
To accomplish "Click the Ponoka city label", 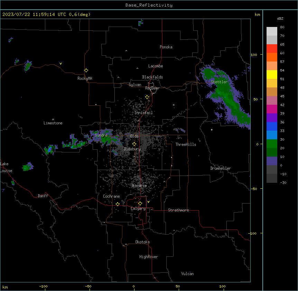I will pos(166,47).
